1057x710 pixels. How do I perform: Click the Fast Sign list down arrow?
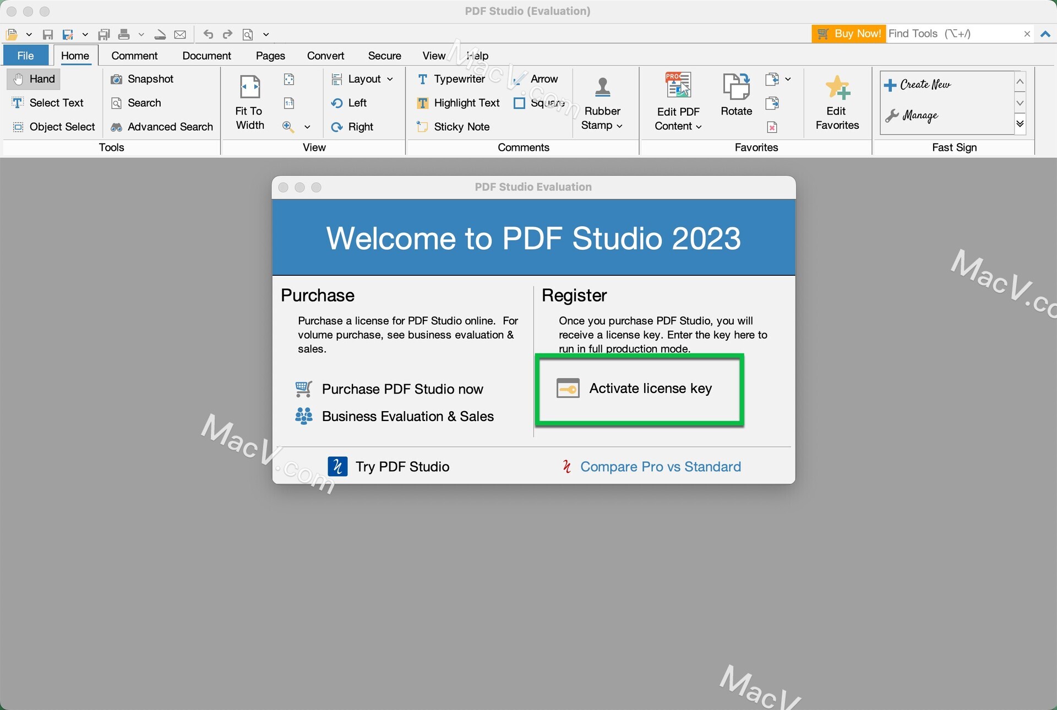[x=1020, y=103]
